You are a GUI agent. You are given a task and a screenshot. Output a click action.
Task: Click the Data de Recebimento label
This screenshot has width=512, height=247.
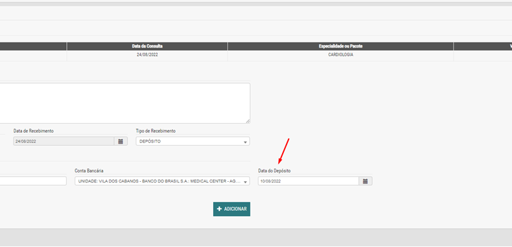[x=33, y=131]
